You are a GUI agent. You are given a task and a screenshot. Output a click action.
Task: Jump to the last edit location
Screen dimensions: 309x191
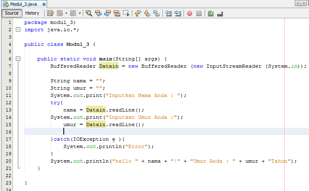coord(50,13)
